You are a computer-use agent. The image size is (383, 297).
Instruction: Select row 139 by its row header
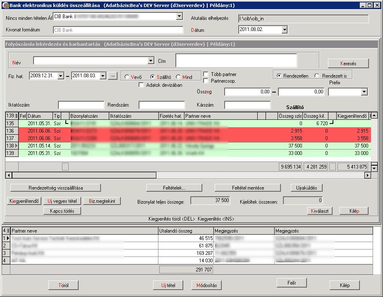[x=12, y=153]
